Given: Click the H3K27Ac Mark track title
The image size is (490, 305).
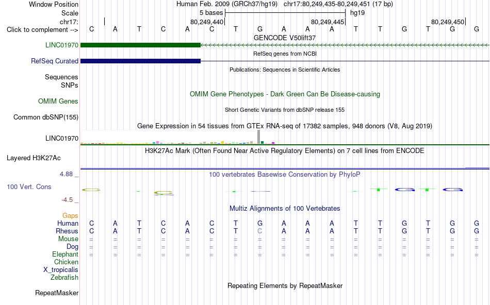Looking at the screenshot, I should [285, 151].
